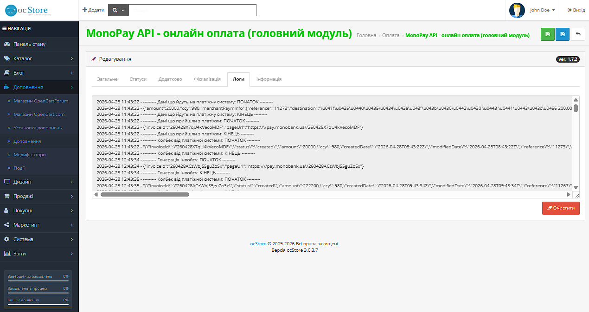Go to Оплата breadcrumb

point(391,35)
